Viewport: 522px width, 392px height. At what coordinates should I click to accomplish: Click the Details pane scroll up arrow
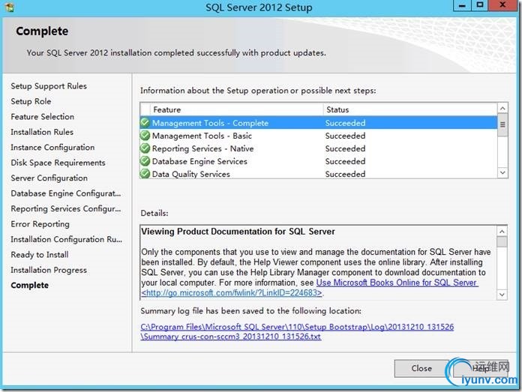click(x=502, y=232)
